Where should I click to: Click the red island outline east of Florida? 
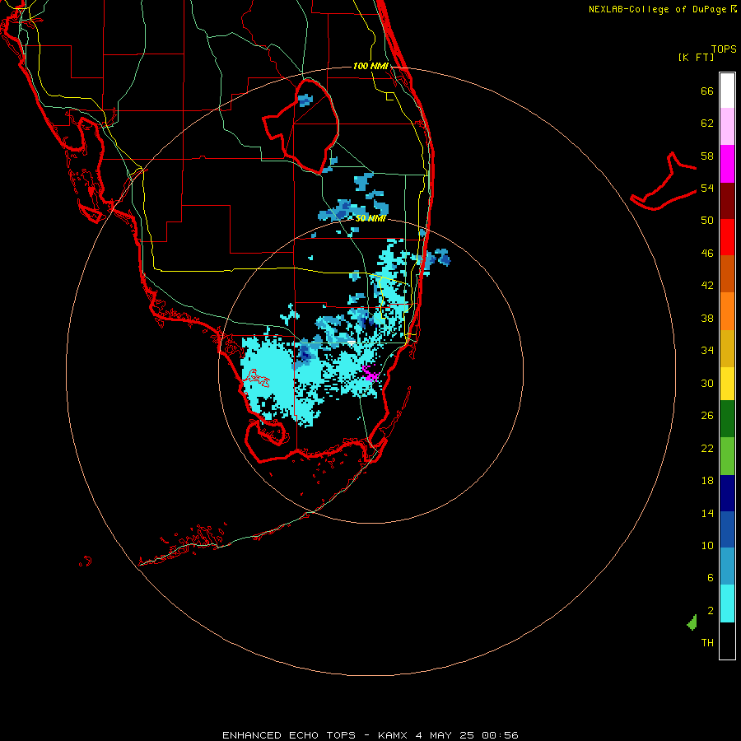pos(664,182)
